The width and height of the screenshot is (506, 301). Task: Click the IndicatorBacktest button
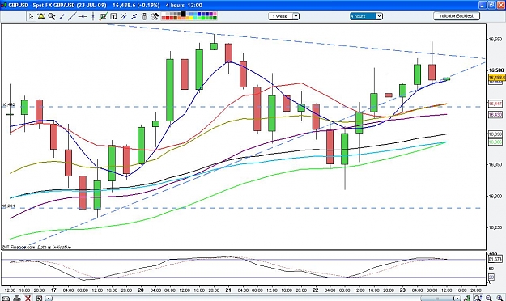457,16
